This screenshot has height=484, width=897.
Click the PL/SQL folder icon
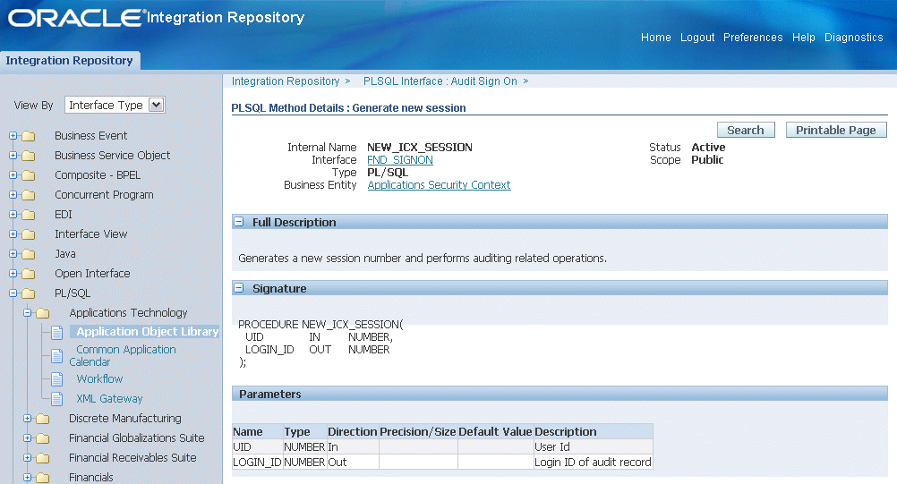[x=28, y=293]
